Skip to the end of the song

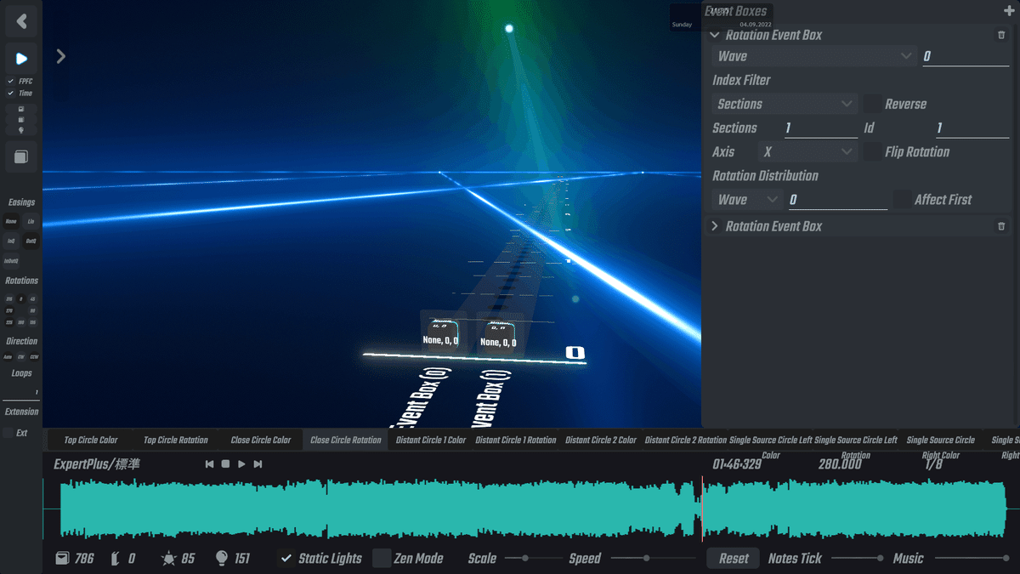(258, 464)
